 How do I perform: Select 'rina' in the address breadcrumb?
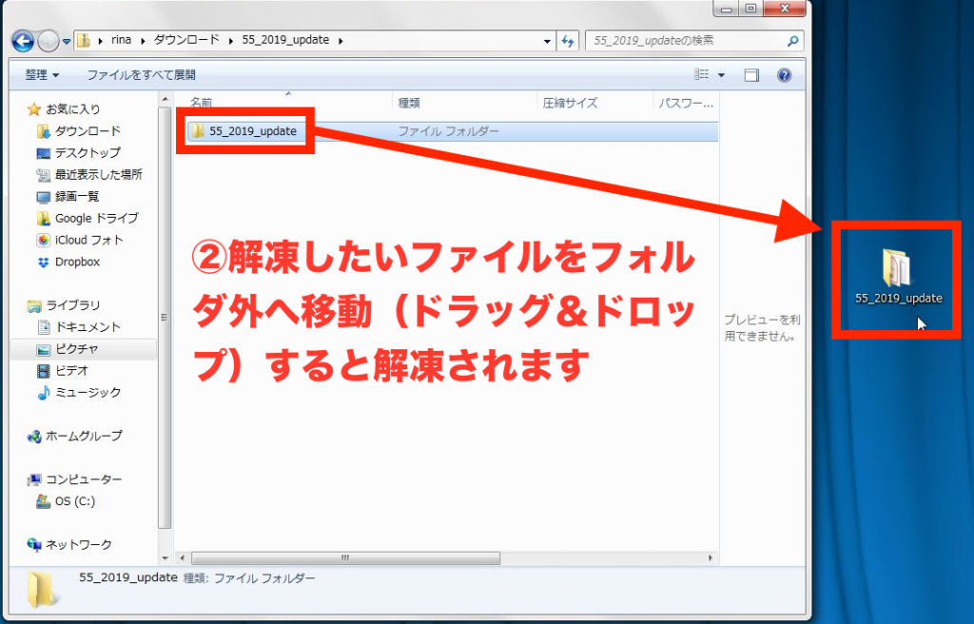click(121, 40)
